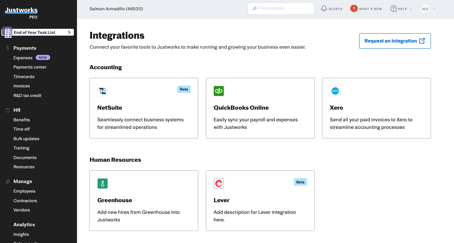Image resolution: width=454 pixels, height=243 pixels.
Task: Open the Xero integration title
Action: 336,108
